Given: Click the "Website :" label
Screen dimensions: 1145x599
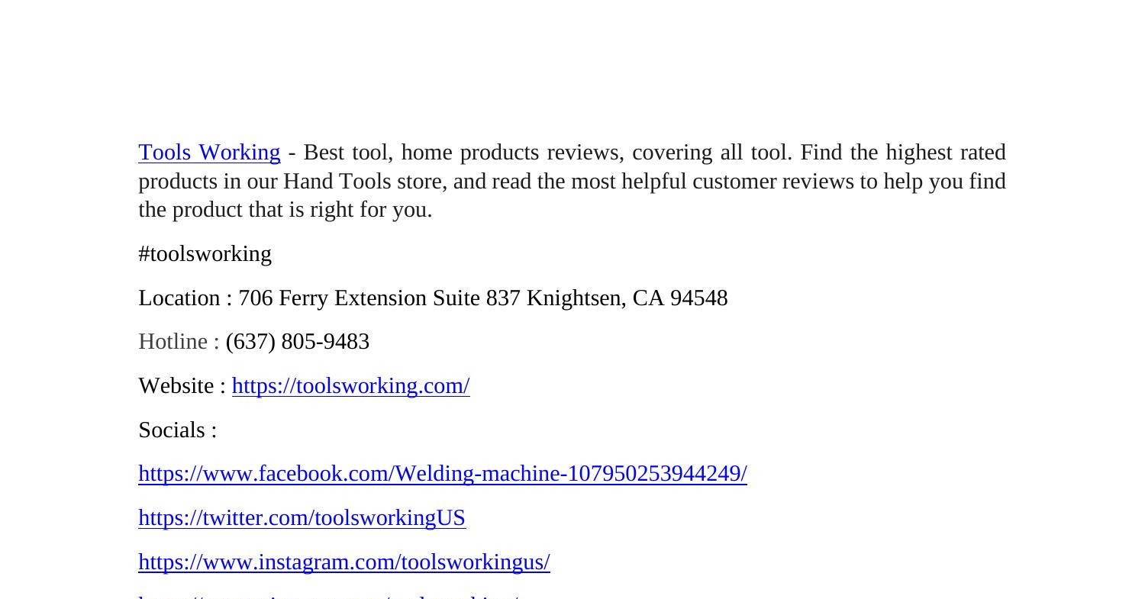Looking at the screenshot, I should point(182,386).
